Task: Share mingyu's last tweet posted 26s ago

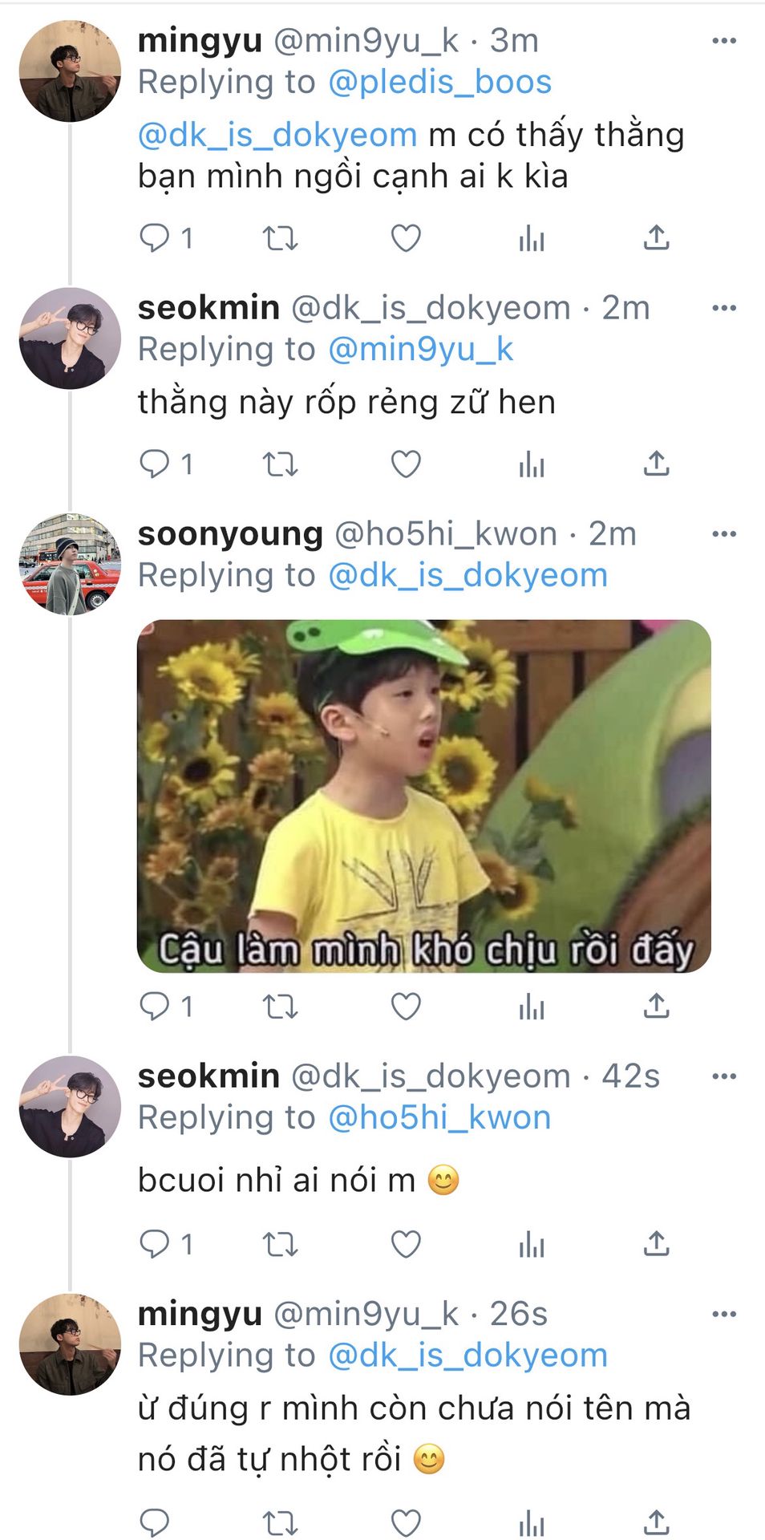Action: click(656, 1522)
